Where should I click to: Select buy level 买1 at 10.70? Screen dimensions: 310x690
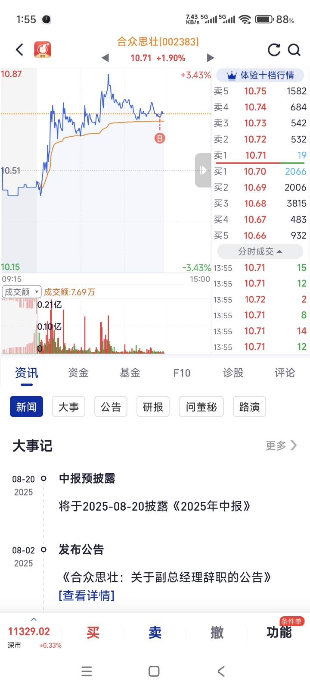[x=260, y=171]
